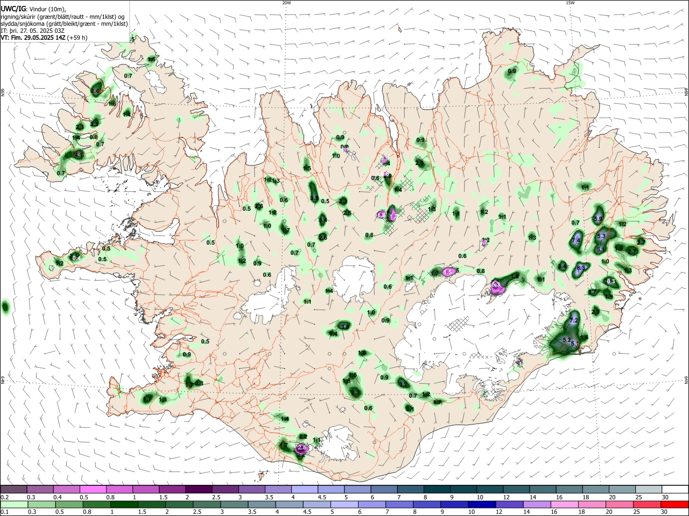The height and width of the screenshot is (516, 689).
Task: Click the UWC/IG title in the map header
Action: click(x=13, y=9)
